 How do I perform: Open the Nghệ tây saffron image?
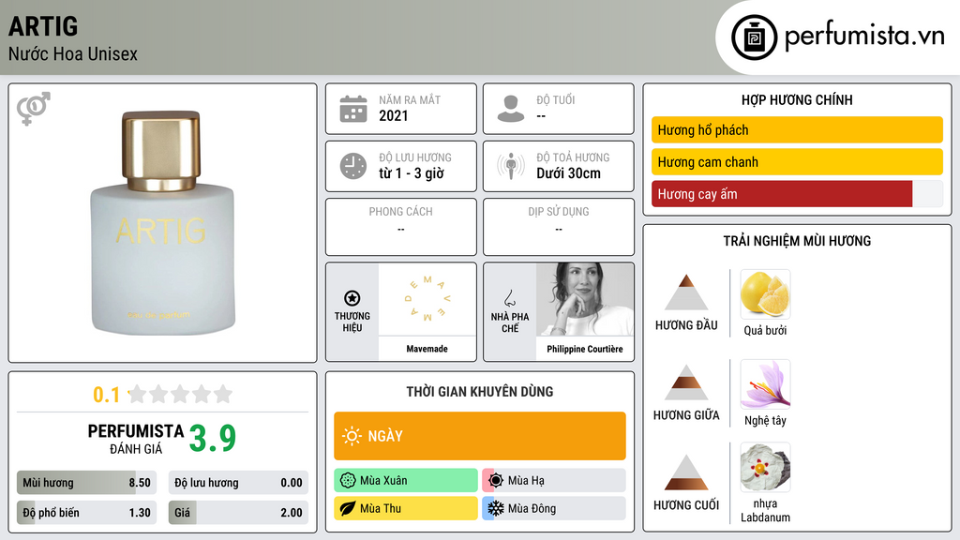[x=765, y=384]
